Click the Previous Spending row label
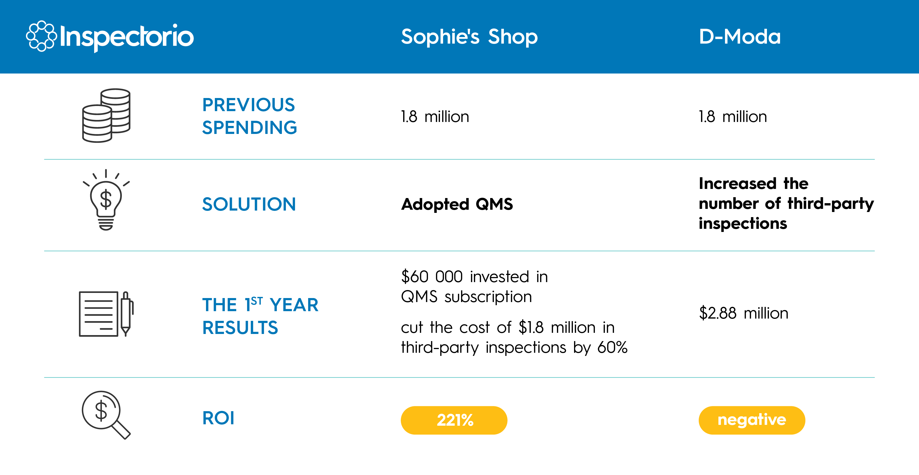Image resolution: width=919 pixels, height=475 pixels. (x=249, y=116)
